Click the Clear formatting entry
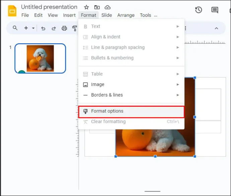 [x=131, y=121]
